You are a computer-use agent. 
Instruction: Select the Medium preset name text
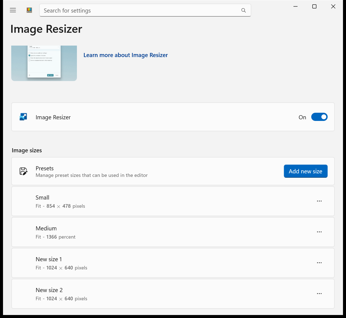46,228
